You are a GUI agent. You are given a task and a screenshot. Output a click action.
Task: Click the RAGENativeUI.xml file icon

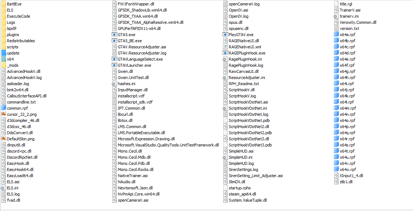click(225, 47)
